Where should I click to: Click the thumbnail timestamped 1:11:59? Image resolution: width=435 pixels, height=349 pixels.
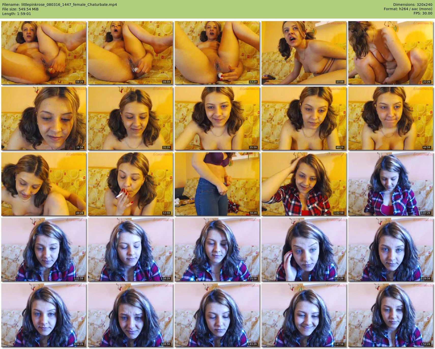tap(44, 249)
